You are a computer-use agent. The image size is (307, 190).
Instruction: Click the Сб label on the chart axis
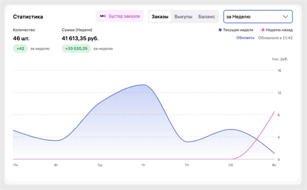click(x=231, y=165)
